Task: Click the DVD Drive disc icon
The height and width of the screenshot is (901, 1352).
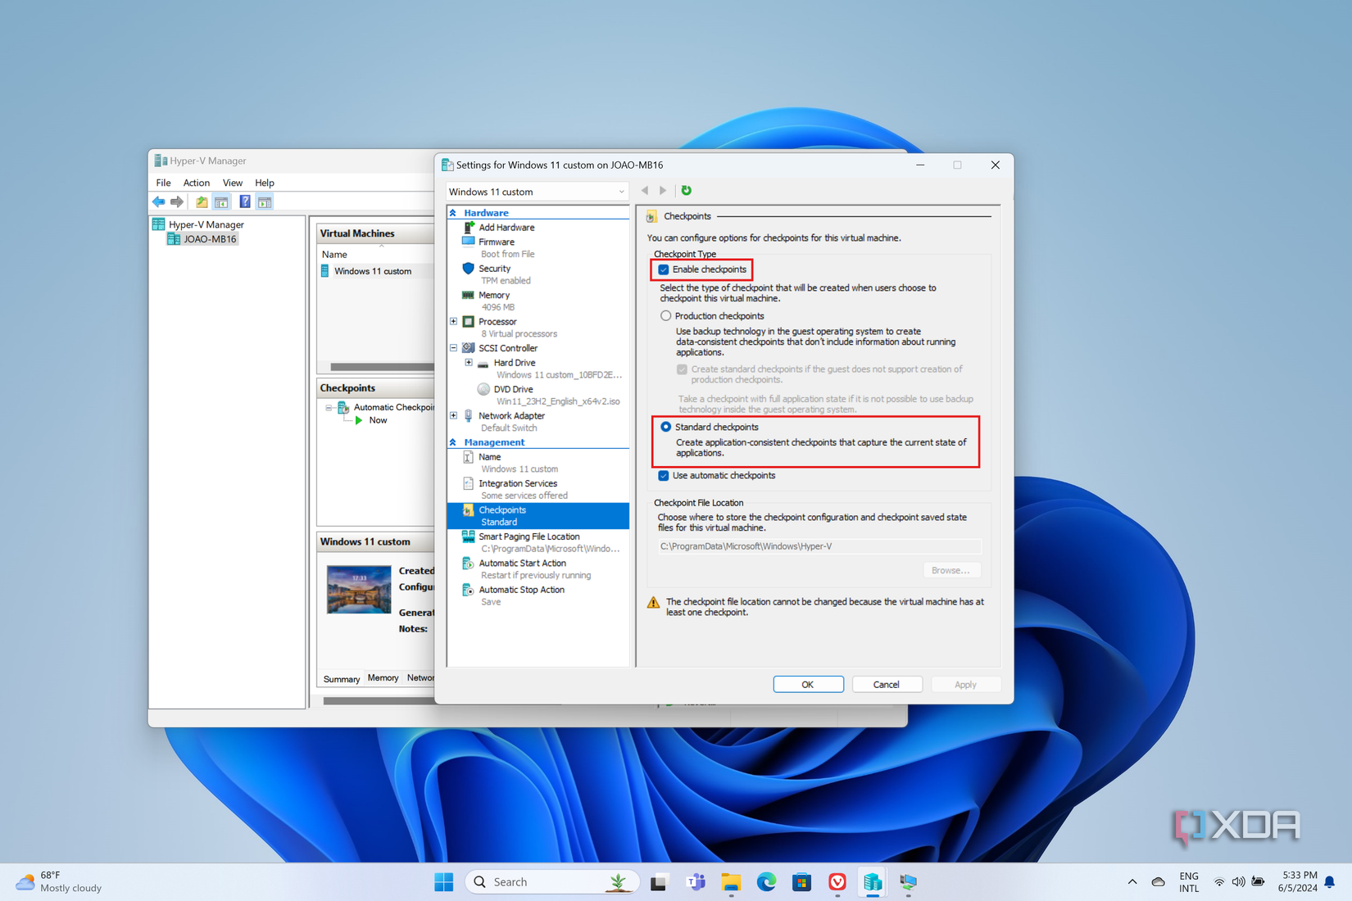Action: click(x=483, y=389)
